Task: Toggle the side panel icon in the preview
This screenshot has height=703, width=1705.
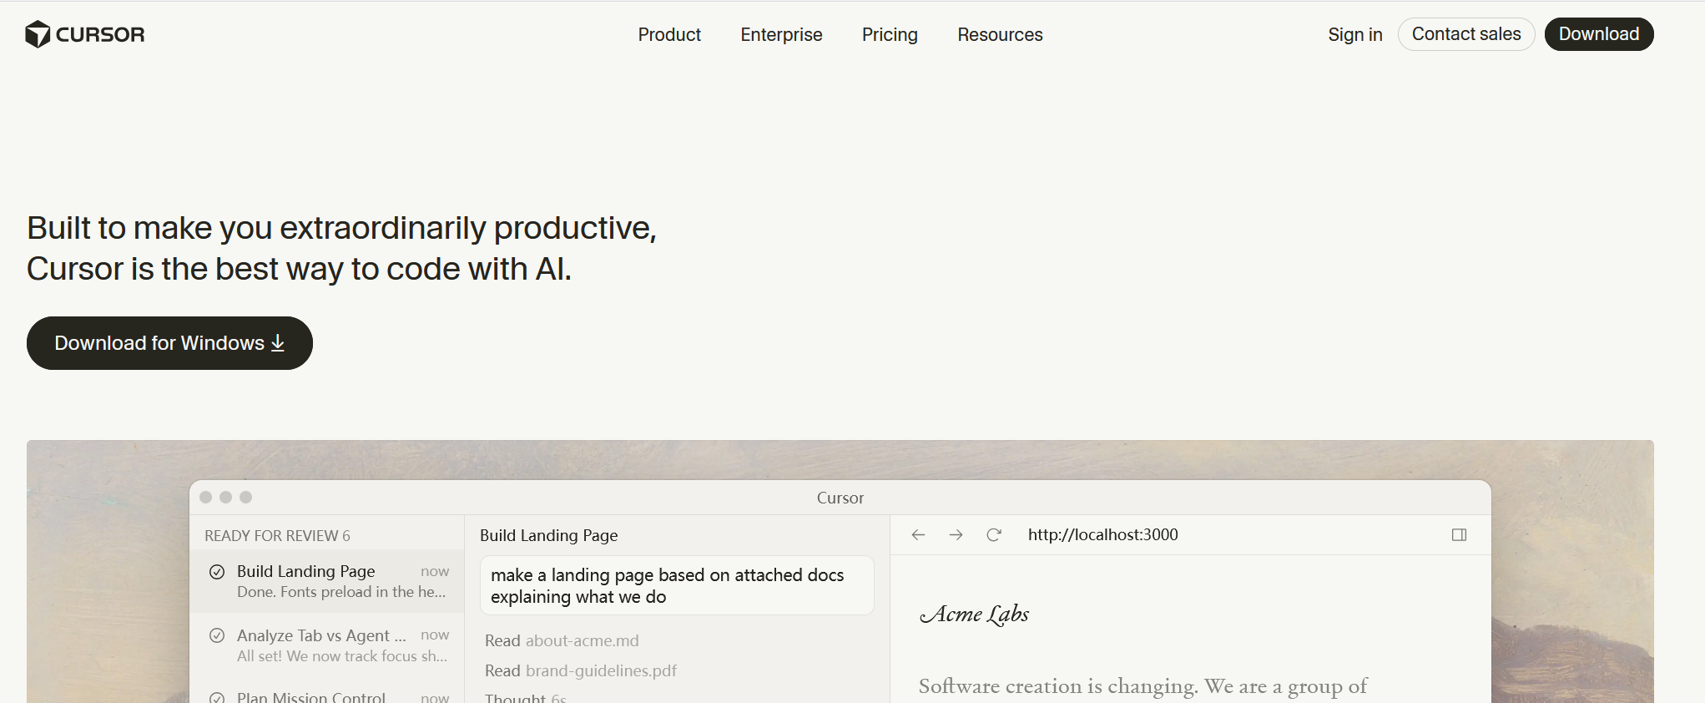Action: [x=1459, y=534]
